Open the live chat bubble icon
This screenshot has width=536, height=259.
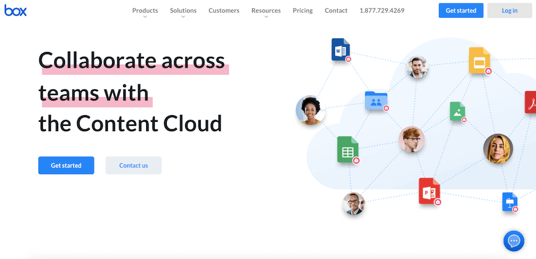coord(513,241)
